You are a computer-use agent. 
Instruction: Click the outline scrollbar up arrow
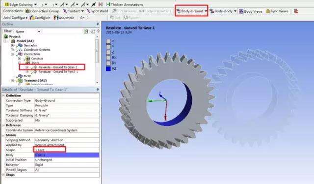97,37
